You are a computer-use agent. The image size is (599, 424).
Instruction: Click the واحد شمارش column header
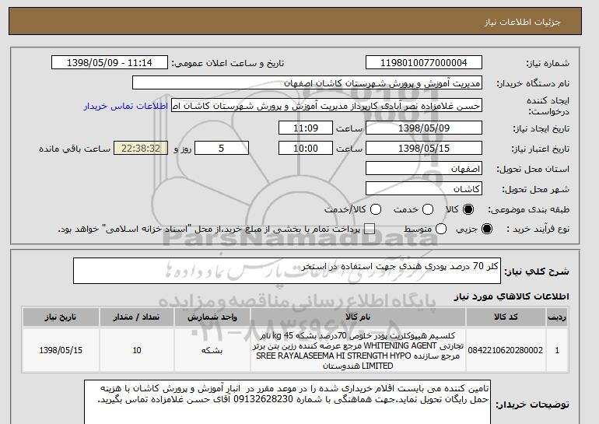(x=212, y=317)
